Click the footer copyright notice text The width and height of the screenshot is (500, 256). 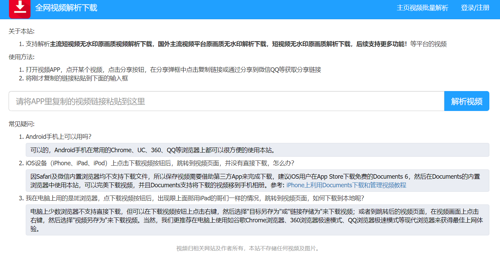(x=248, y=248)
